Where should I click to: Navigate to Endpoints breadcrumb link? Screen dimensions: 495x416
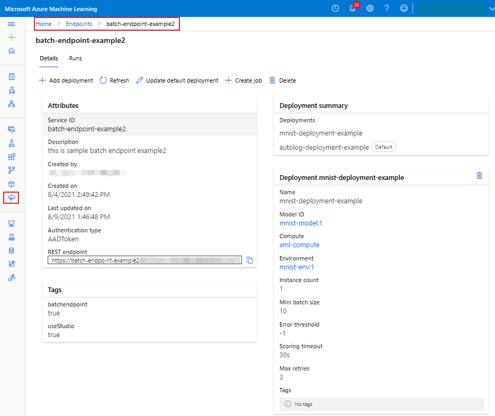click(79, 24)
